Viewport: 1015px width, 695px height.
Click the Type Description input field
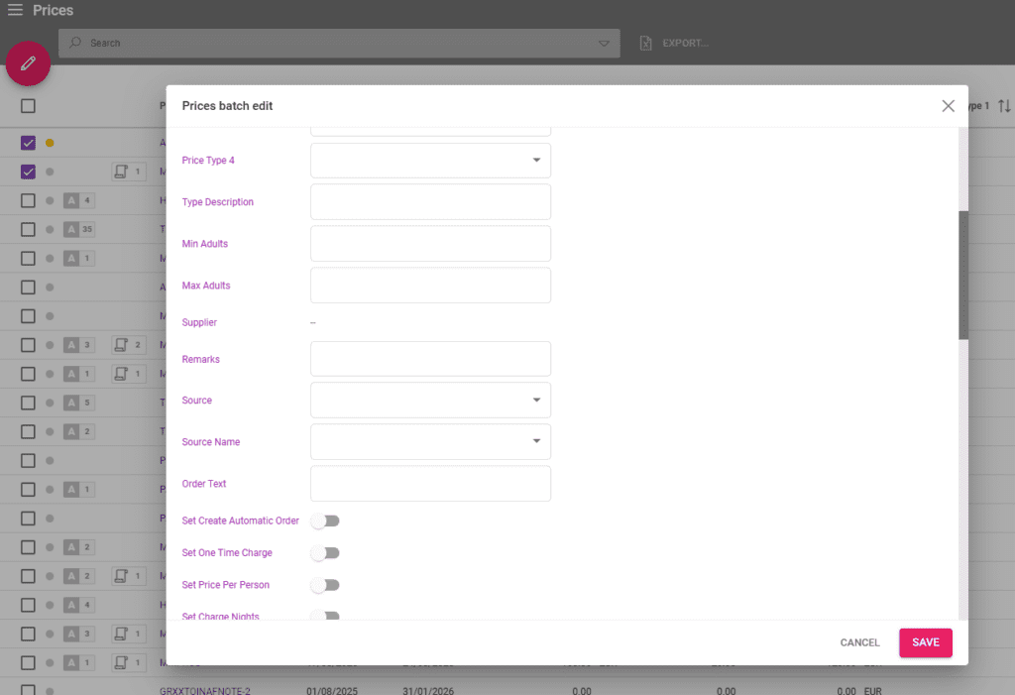click(x=430, y=202)
